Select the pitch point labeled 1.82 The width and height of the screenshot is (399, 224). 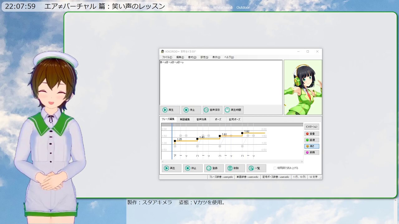(x=242, y=133)
